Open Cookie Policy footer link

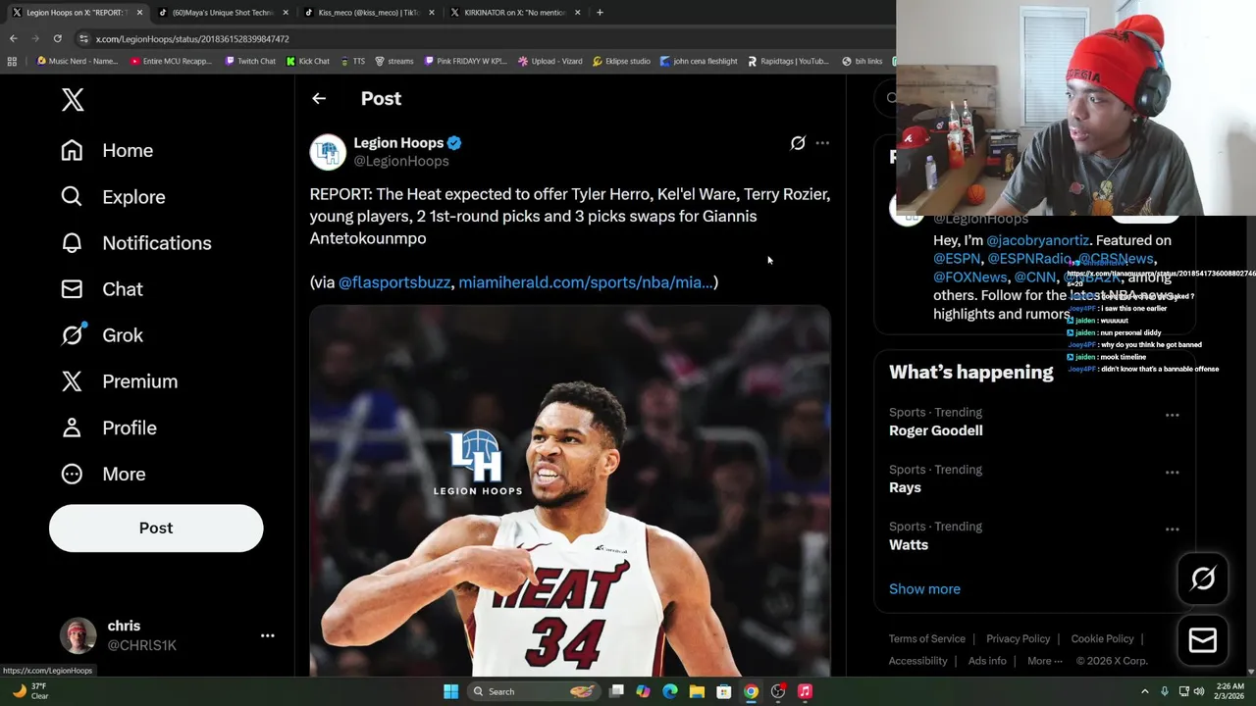point(1102,638)
